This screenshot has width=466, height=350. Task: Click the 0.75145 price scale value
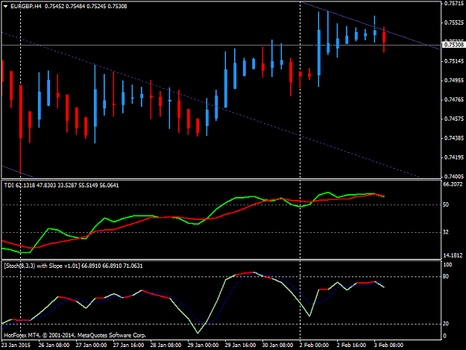454,61
